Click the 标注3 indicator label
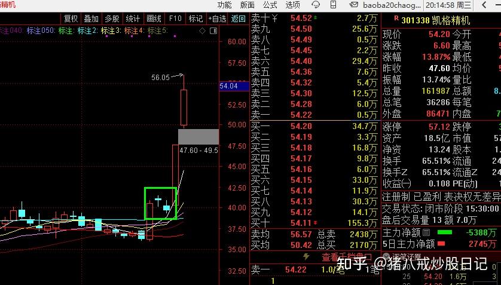The height and width of the screenshot is (285, 501). [111, 30]
